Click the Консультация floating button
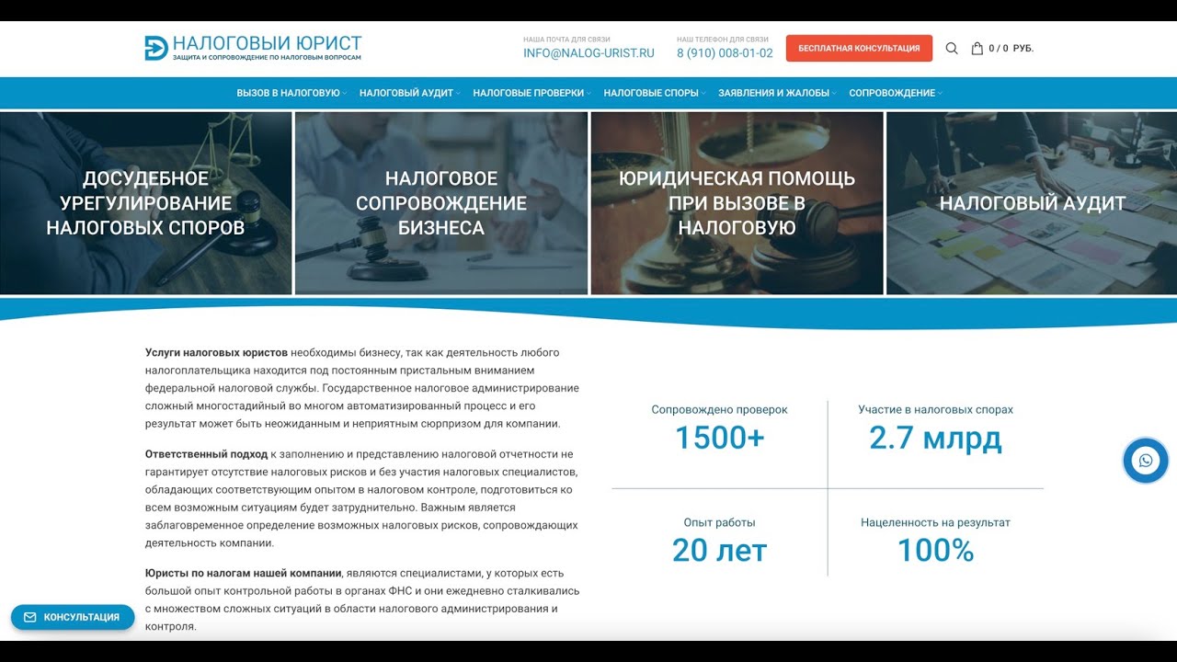The height and width of the screenshot is (662, 1177). point(73,617)
